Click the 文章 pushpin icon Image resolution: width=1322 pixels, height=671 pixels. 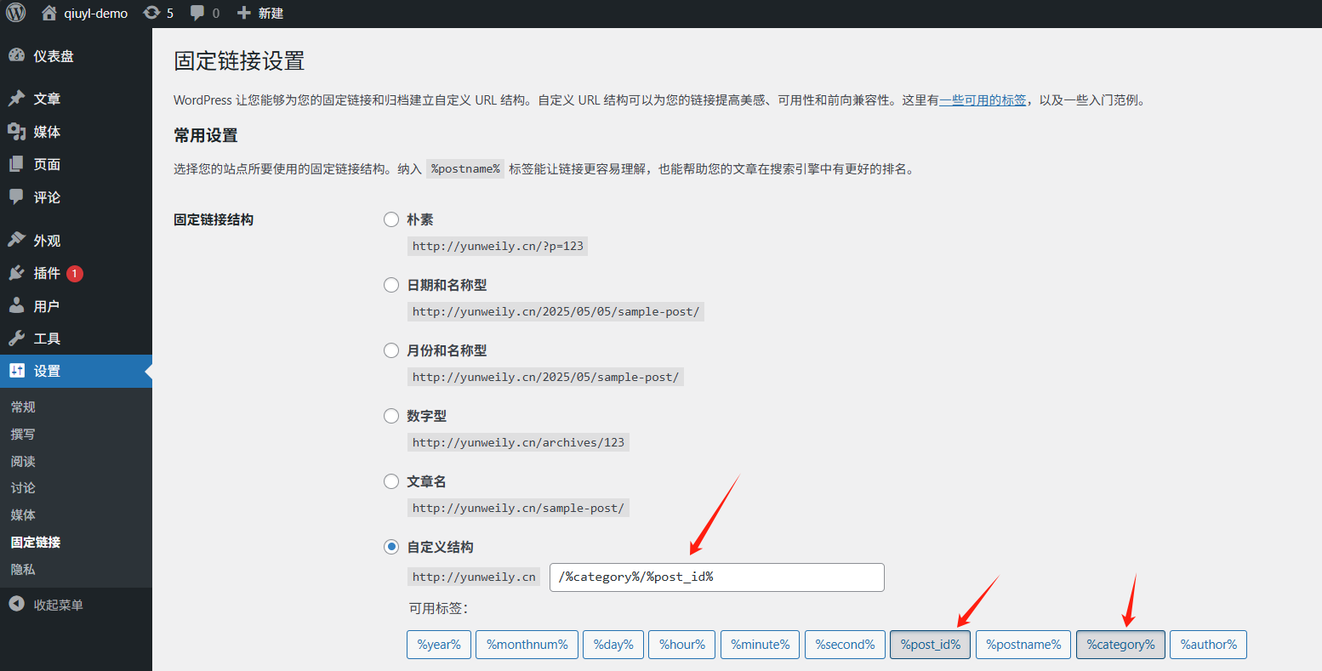(16, 99)
